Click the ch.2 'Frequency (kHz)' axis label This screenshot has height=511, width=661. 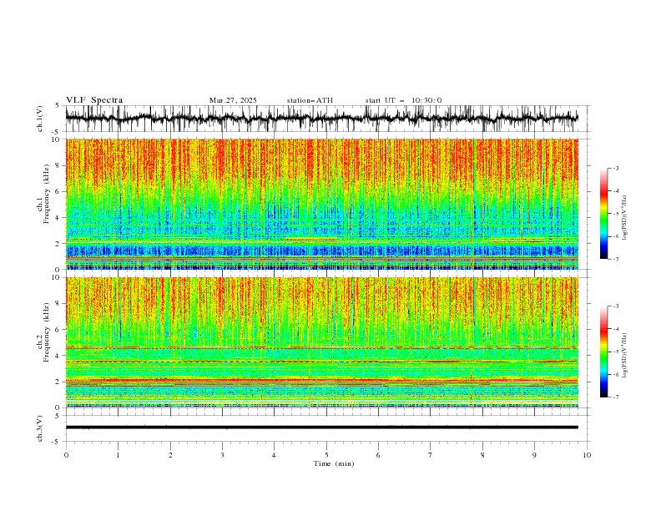46,332
